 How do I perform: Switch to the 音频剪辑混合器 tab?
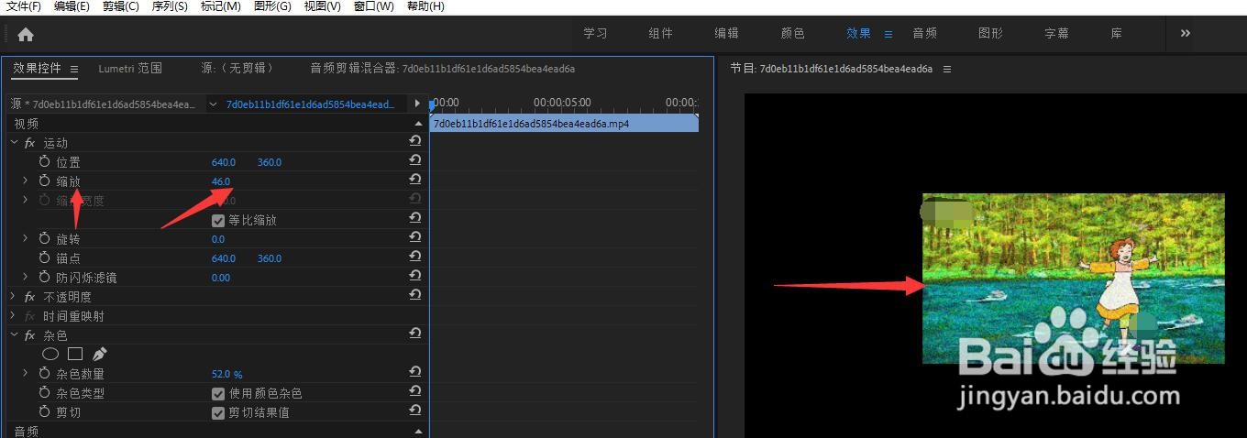443,68
